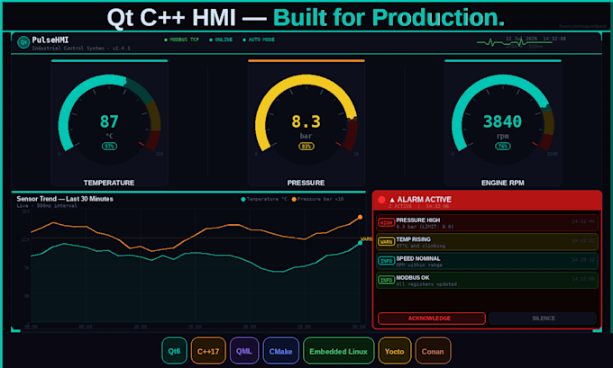Click the PulseHMI application title
The image size is (613, 368).
[x=50, y=40]
